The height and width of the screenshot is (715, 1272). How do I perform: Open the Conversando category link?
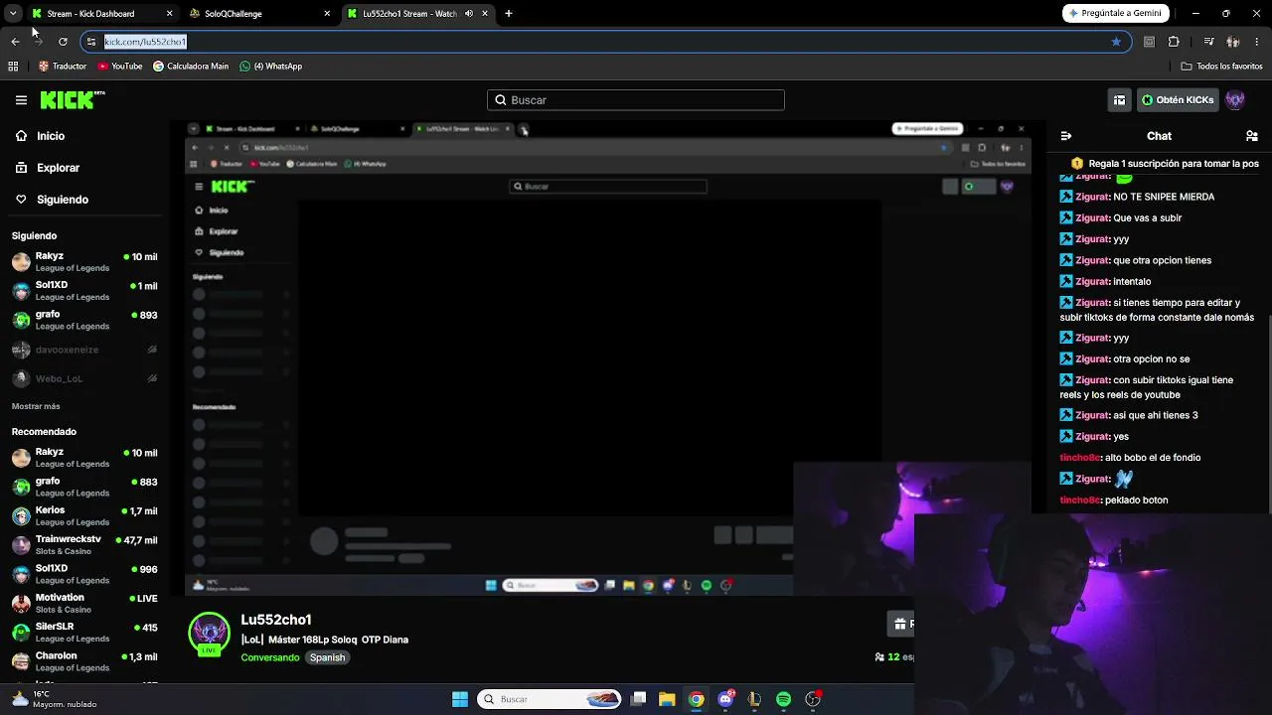tap(269, 657)
